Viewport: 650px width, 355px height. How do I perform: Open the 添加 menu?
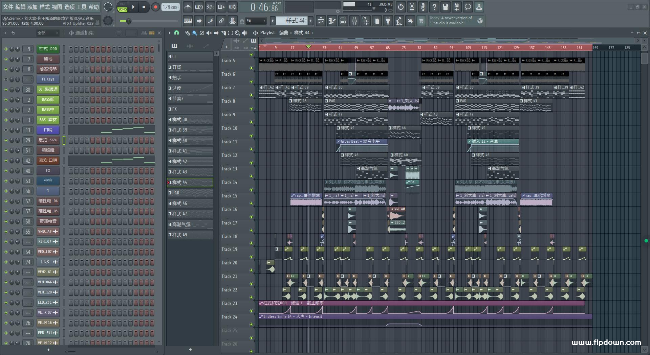click(32, 7)
